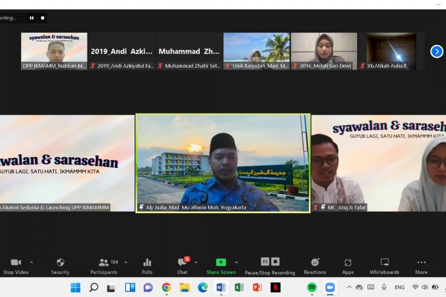
Task: Expand the arrow next to Participants
Action: 126,263
